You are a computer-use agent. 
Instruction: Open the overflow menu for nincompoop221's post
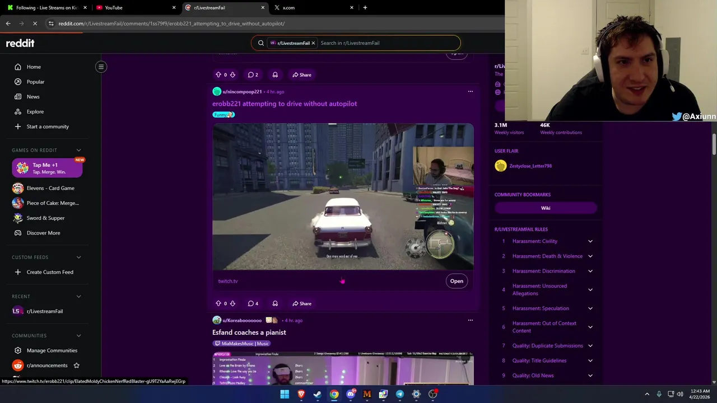471,91
